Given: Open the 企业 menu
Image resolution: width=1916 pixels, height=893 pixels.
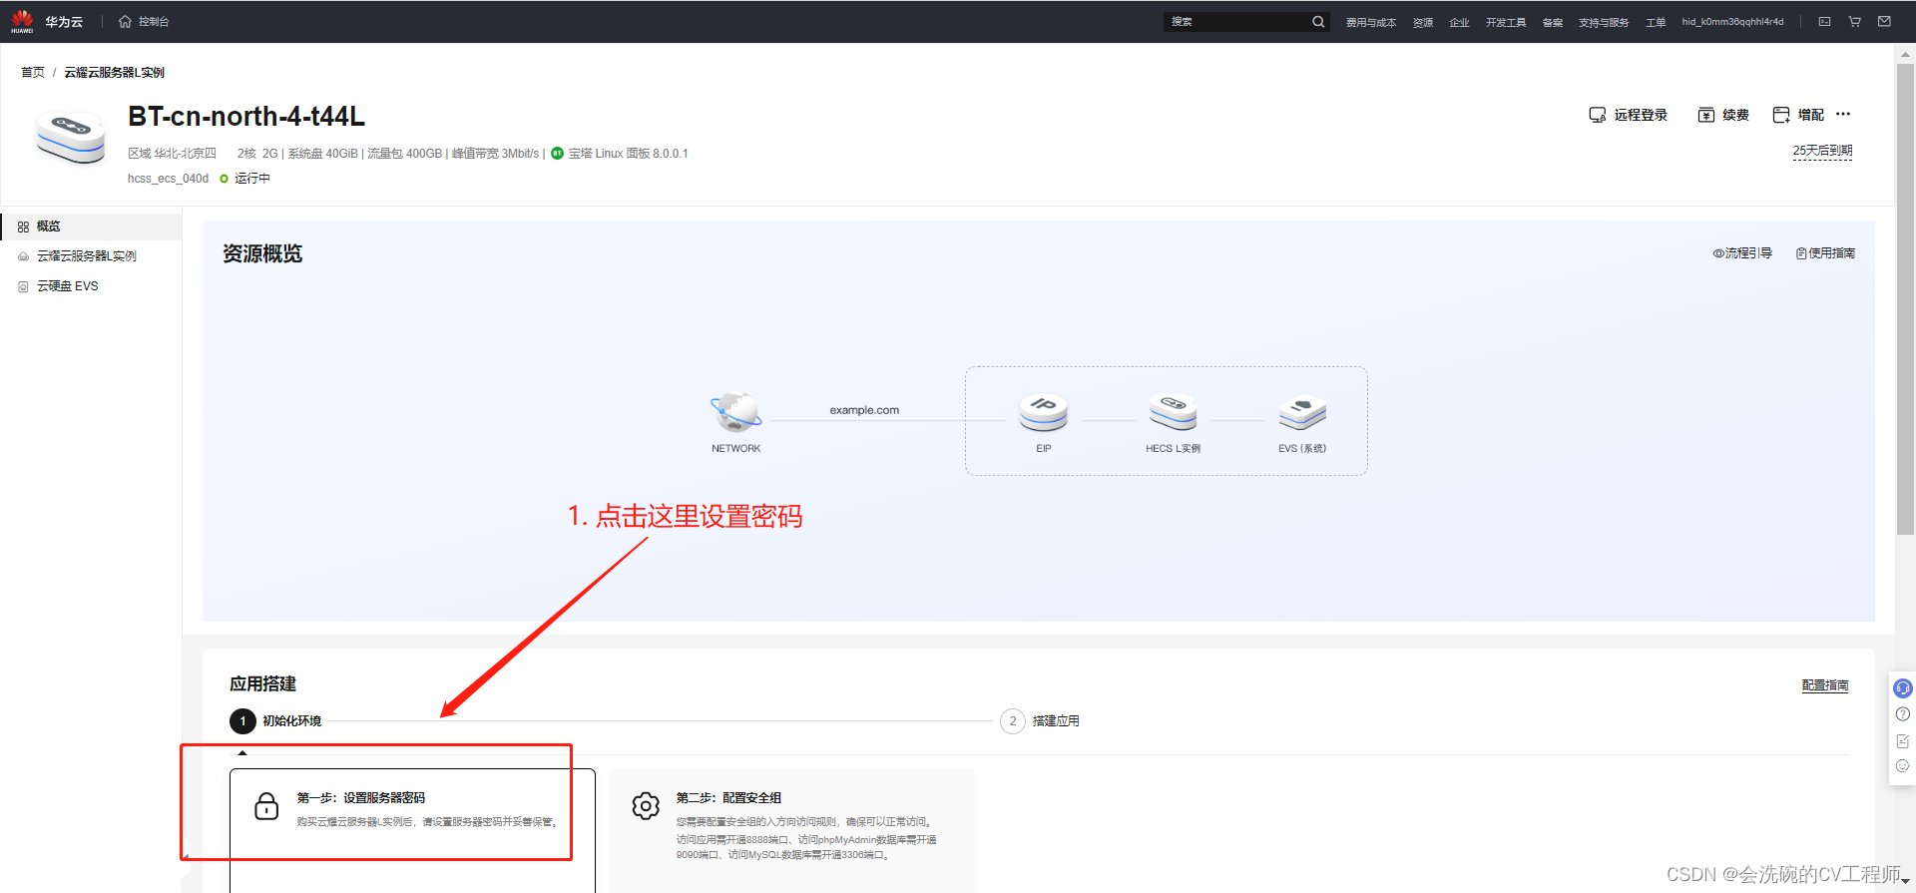Looking at the screenshot, I should click(x=1459, y=22).
